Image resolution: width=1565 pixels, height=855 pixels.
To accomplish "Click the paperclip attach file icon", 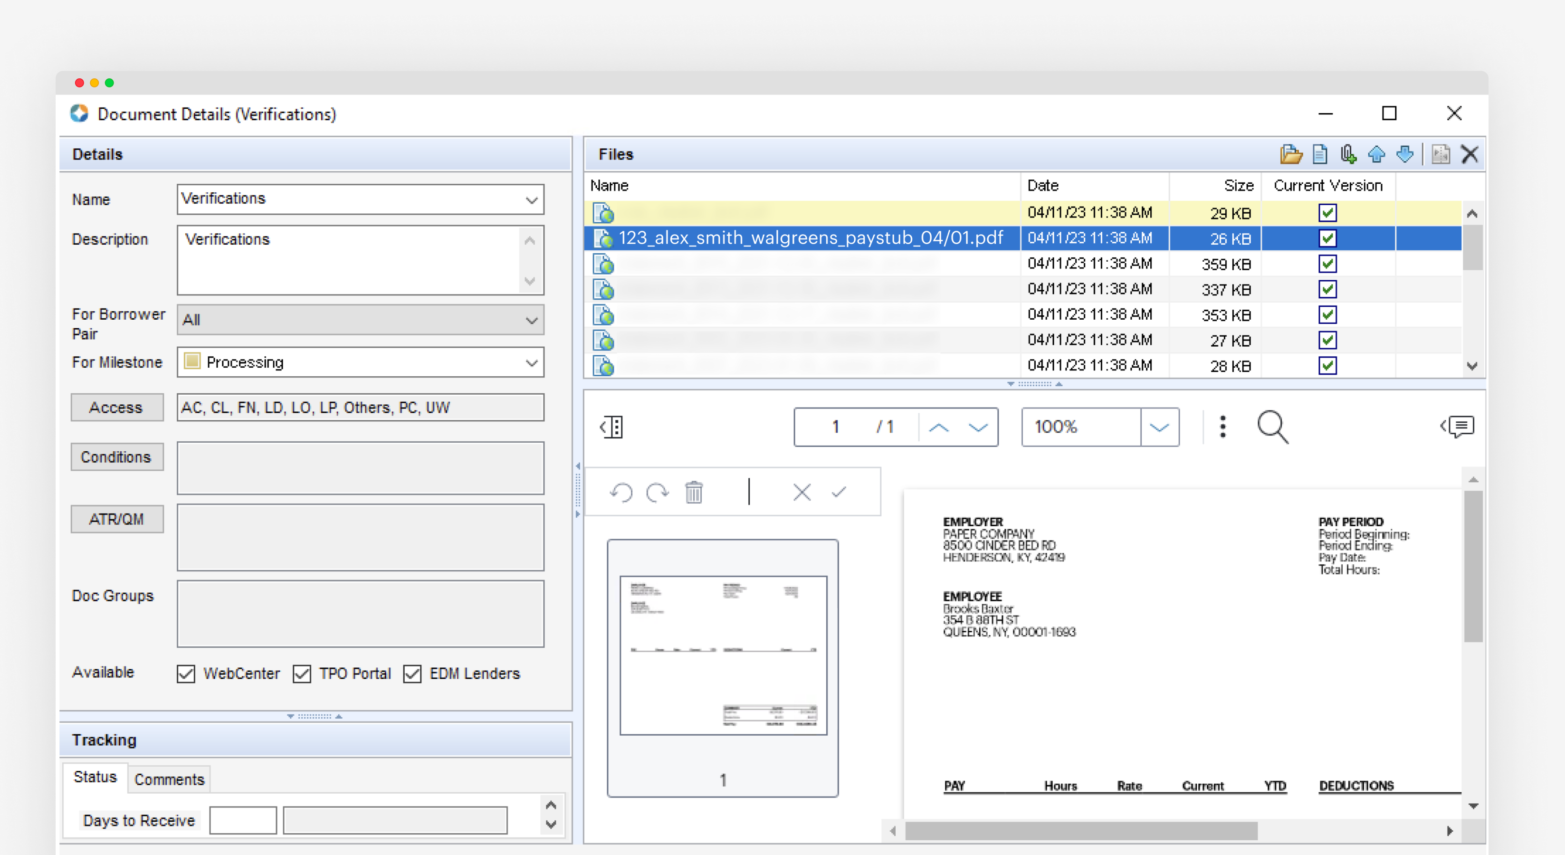I will (1348, 154).
